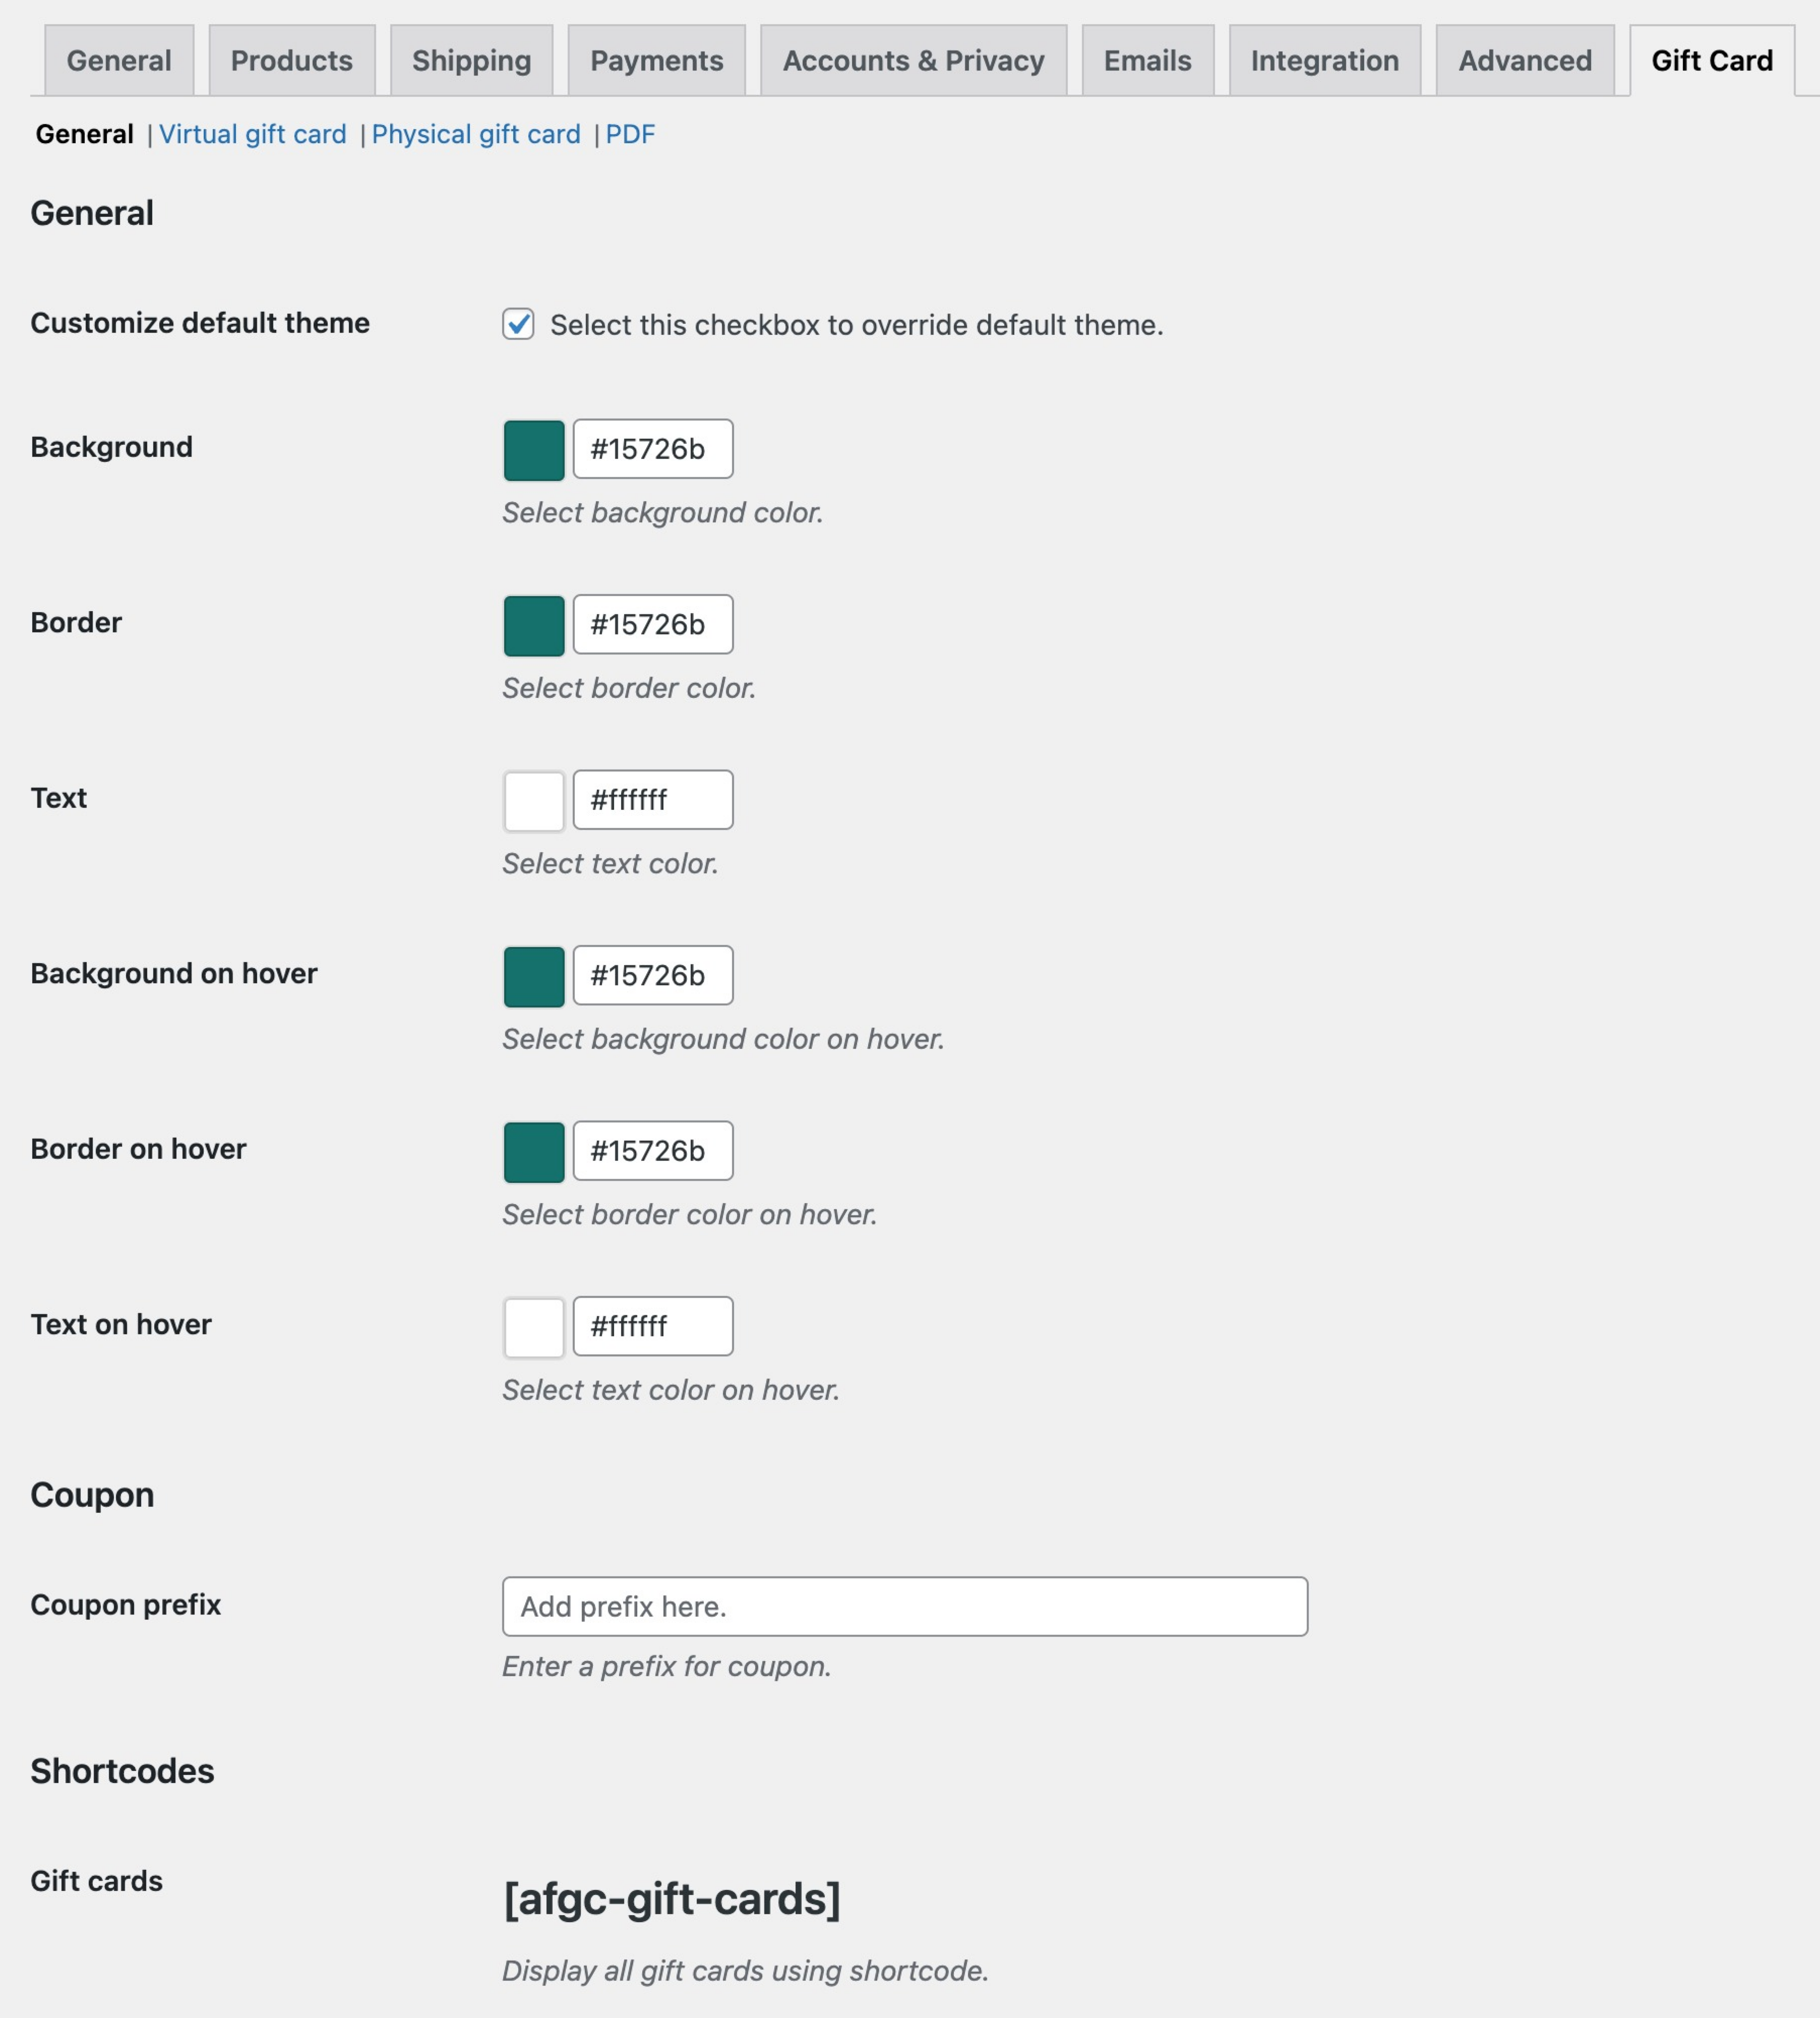1820x2018 pixels.
Task: Click the Text color swatch
Action: coord(534,801)
